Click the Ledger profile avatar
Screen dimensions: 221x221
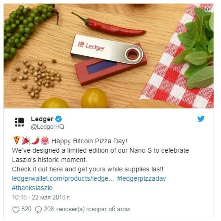20,122
